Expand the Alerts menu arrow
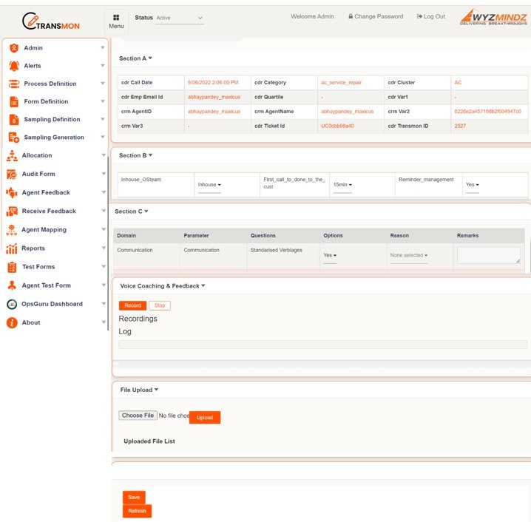This screenshot has height=522, width=531. coord(103,66)
